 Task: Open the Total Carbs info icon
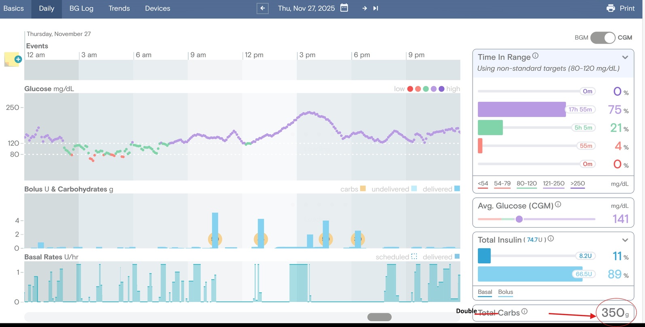click(524, 311)
